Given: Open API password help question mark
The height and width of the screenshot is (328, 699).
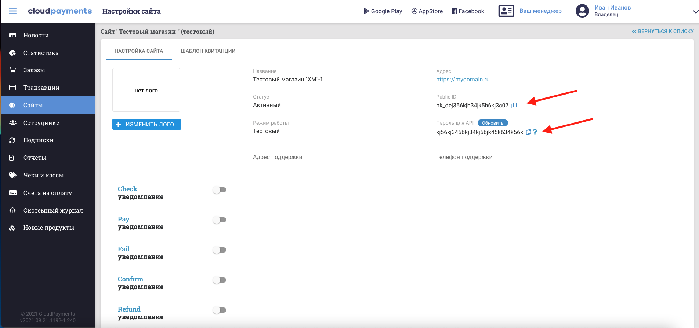Looking at the screenshot, I should [x=535, y=132].
